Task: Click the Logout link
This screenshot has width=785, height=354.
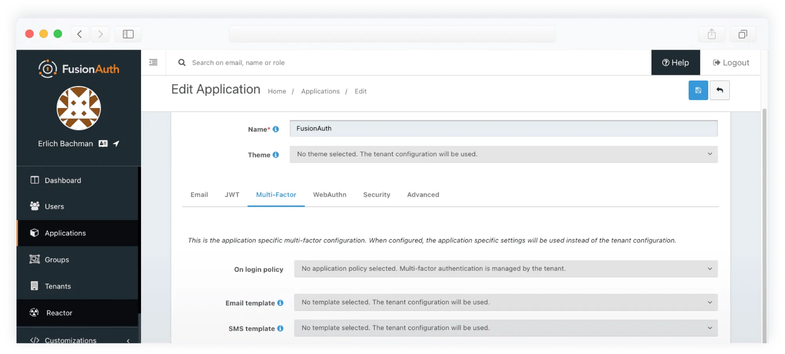Action: click(x=731, y=63)
